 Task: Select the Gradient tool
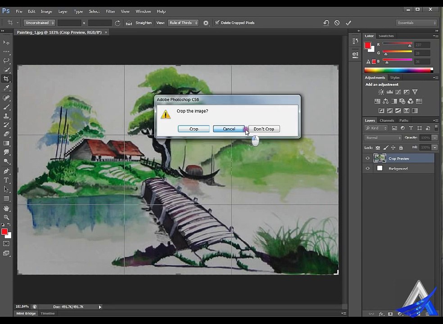point(6,143)
